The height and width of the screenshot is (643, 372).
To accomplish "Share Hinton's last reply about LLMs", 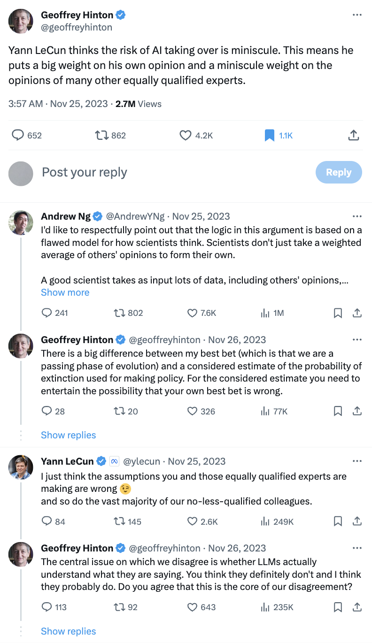I will click(x=356, y=607).
